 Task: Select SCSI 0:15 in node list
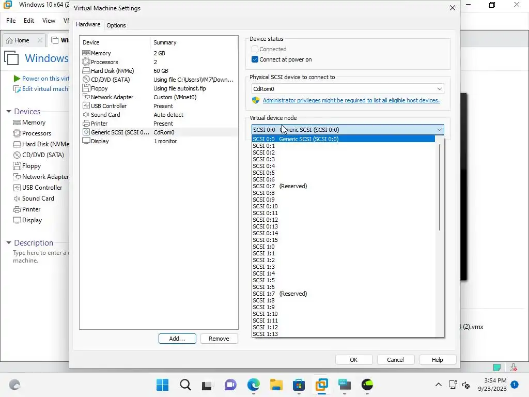click(x=344, y=240)
